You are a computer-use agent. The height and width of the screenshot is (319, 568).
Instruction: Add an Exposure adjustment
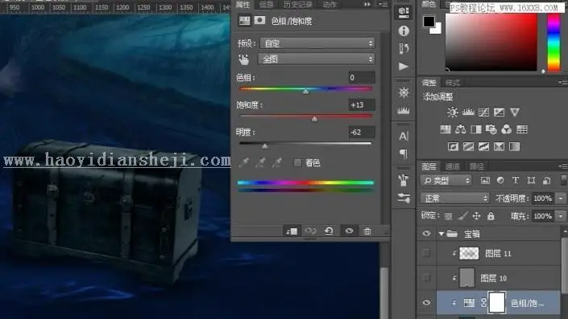point(499,112)
